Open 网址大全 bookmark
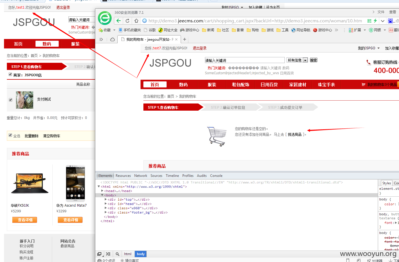The image size is (399, 262). 168,30
